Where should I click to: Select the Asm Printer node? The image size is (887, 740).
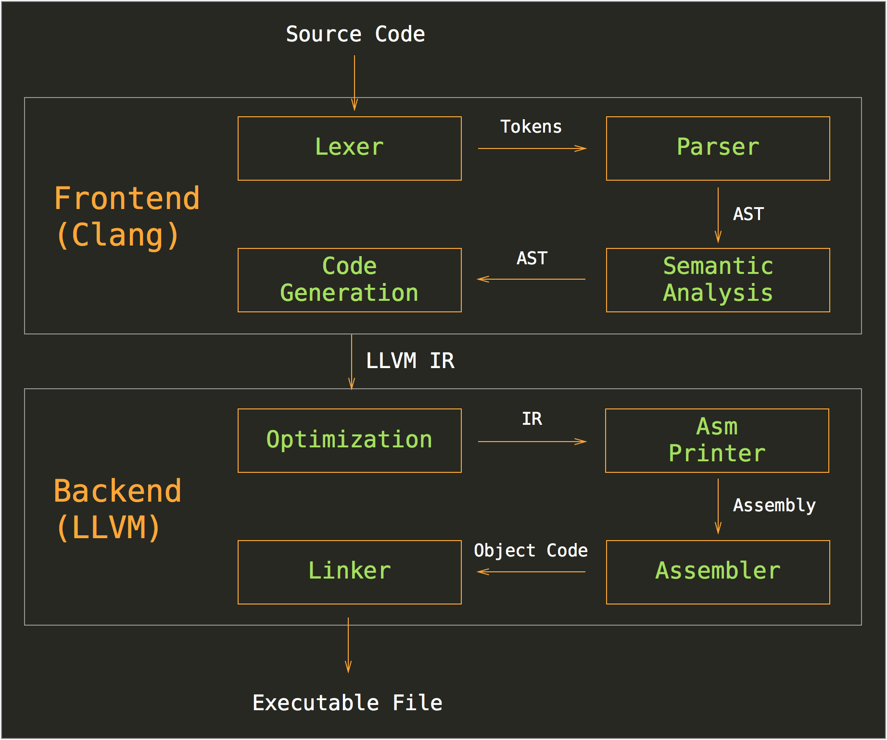[x=717, y=440]
